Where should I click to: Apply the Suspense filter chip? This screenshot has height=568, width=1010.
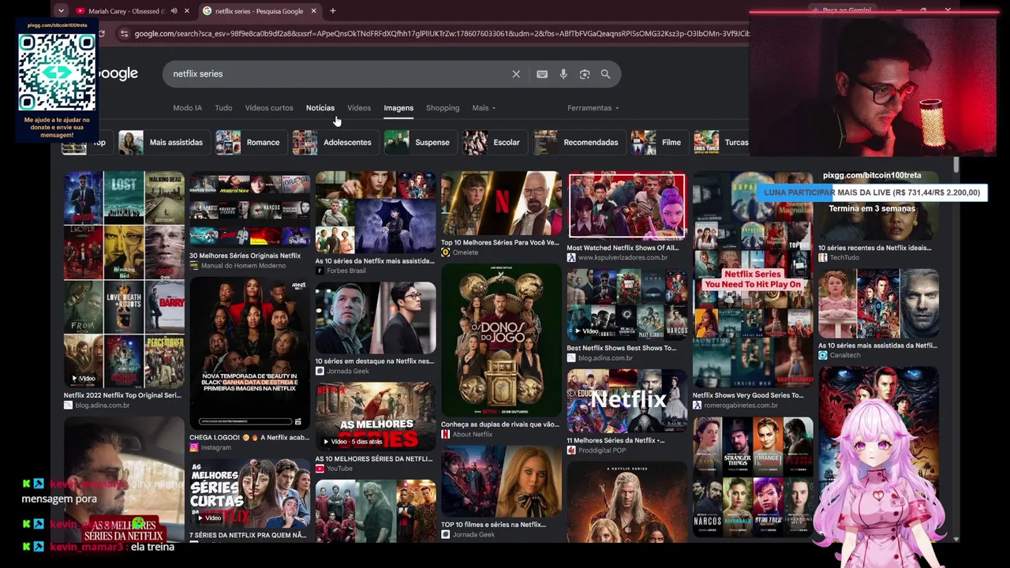[419, 143]
